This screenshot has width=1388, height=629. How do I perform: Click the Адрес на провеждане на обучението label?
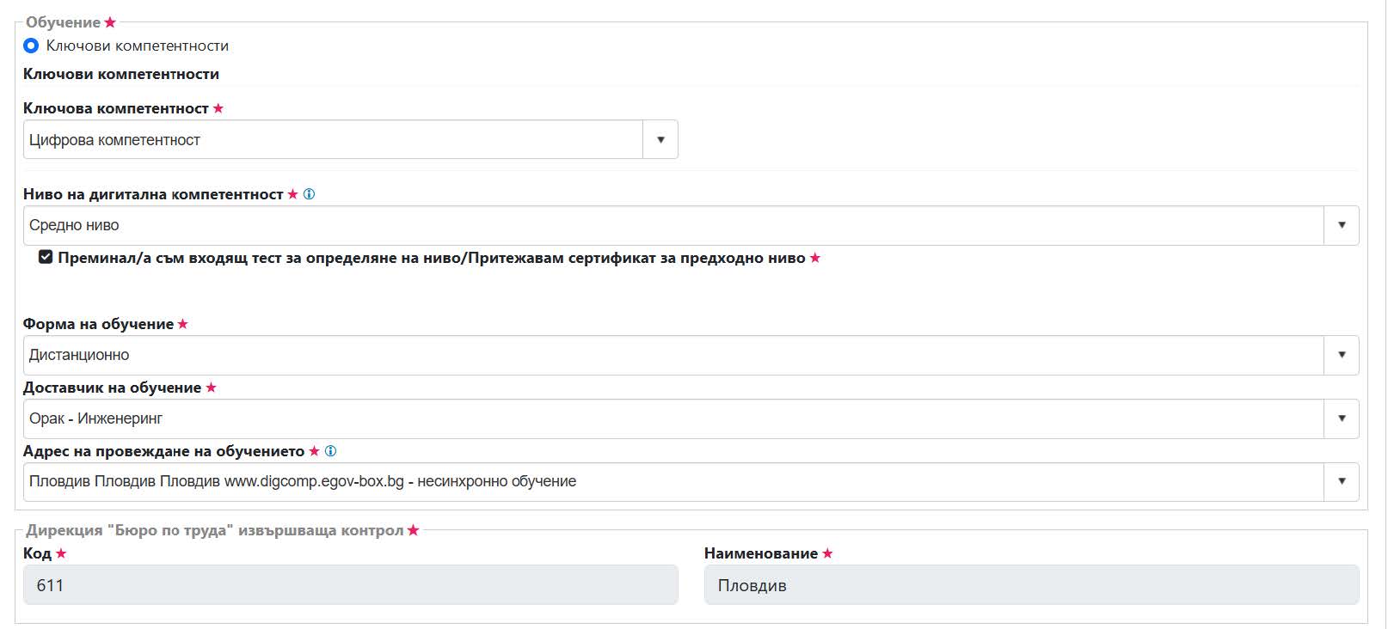click(164, 451)
